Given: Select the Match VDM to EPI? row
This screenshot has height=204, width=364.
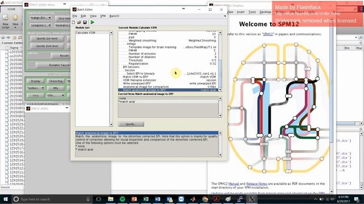Looking at the screenshot, I should coord(168,77).
